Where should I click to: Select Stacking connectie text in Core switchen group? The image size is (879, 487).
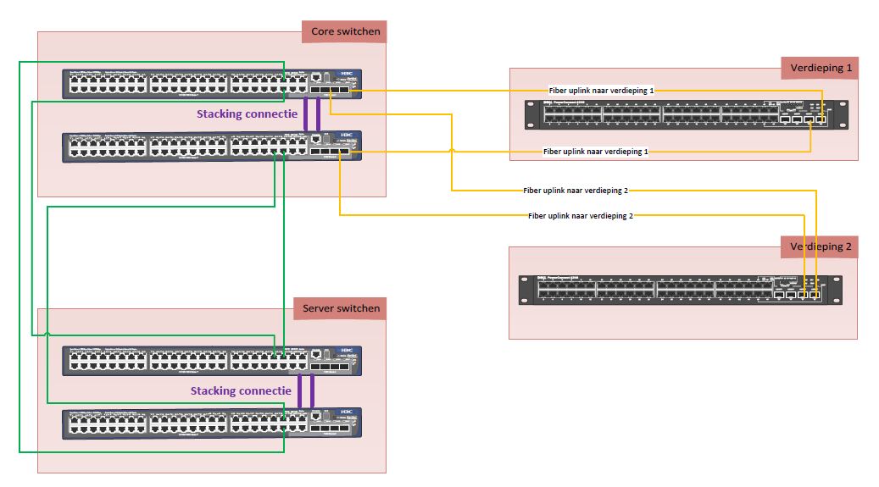click(x=247, y=114)
